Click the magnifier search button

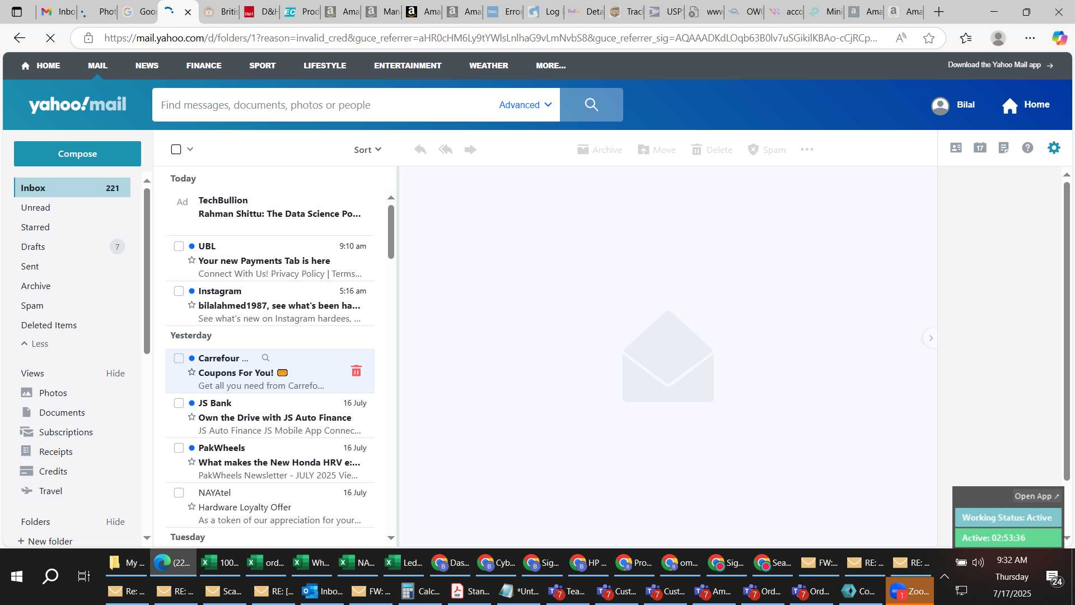[x=591, y=105]
